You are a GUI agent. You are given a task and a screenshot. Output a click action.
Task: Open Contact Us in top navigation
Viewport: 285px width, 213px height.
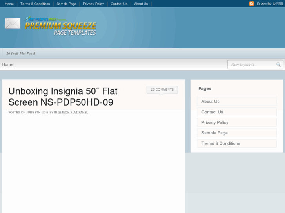coord(119,4)
